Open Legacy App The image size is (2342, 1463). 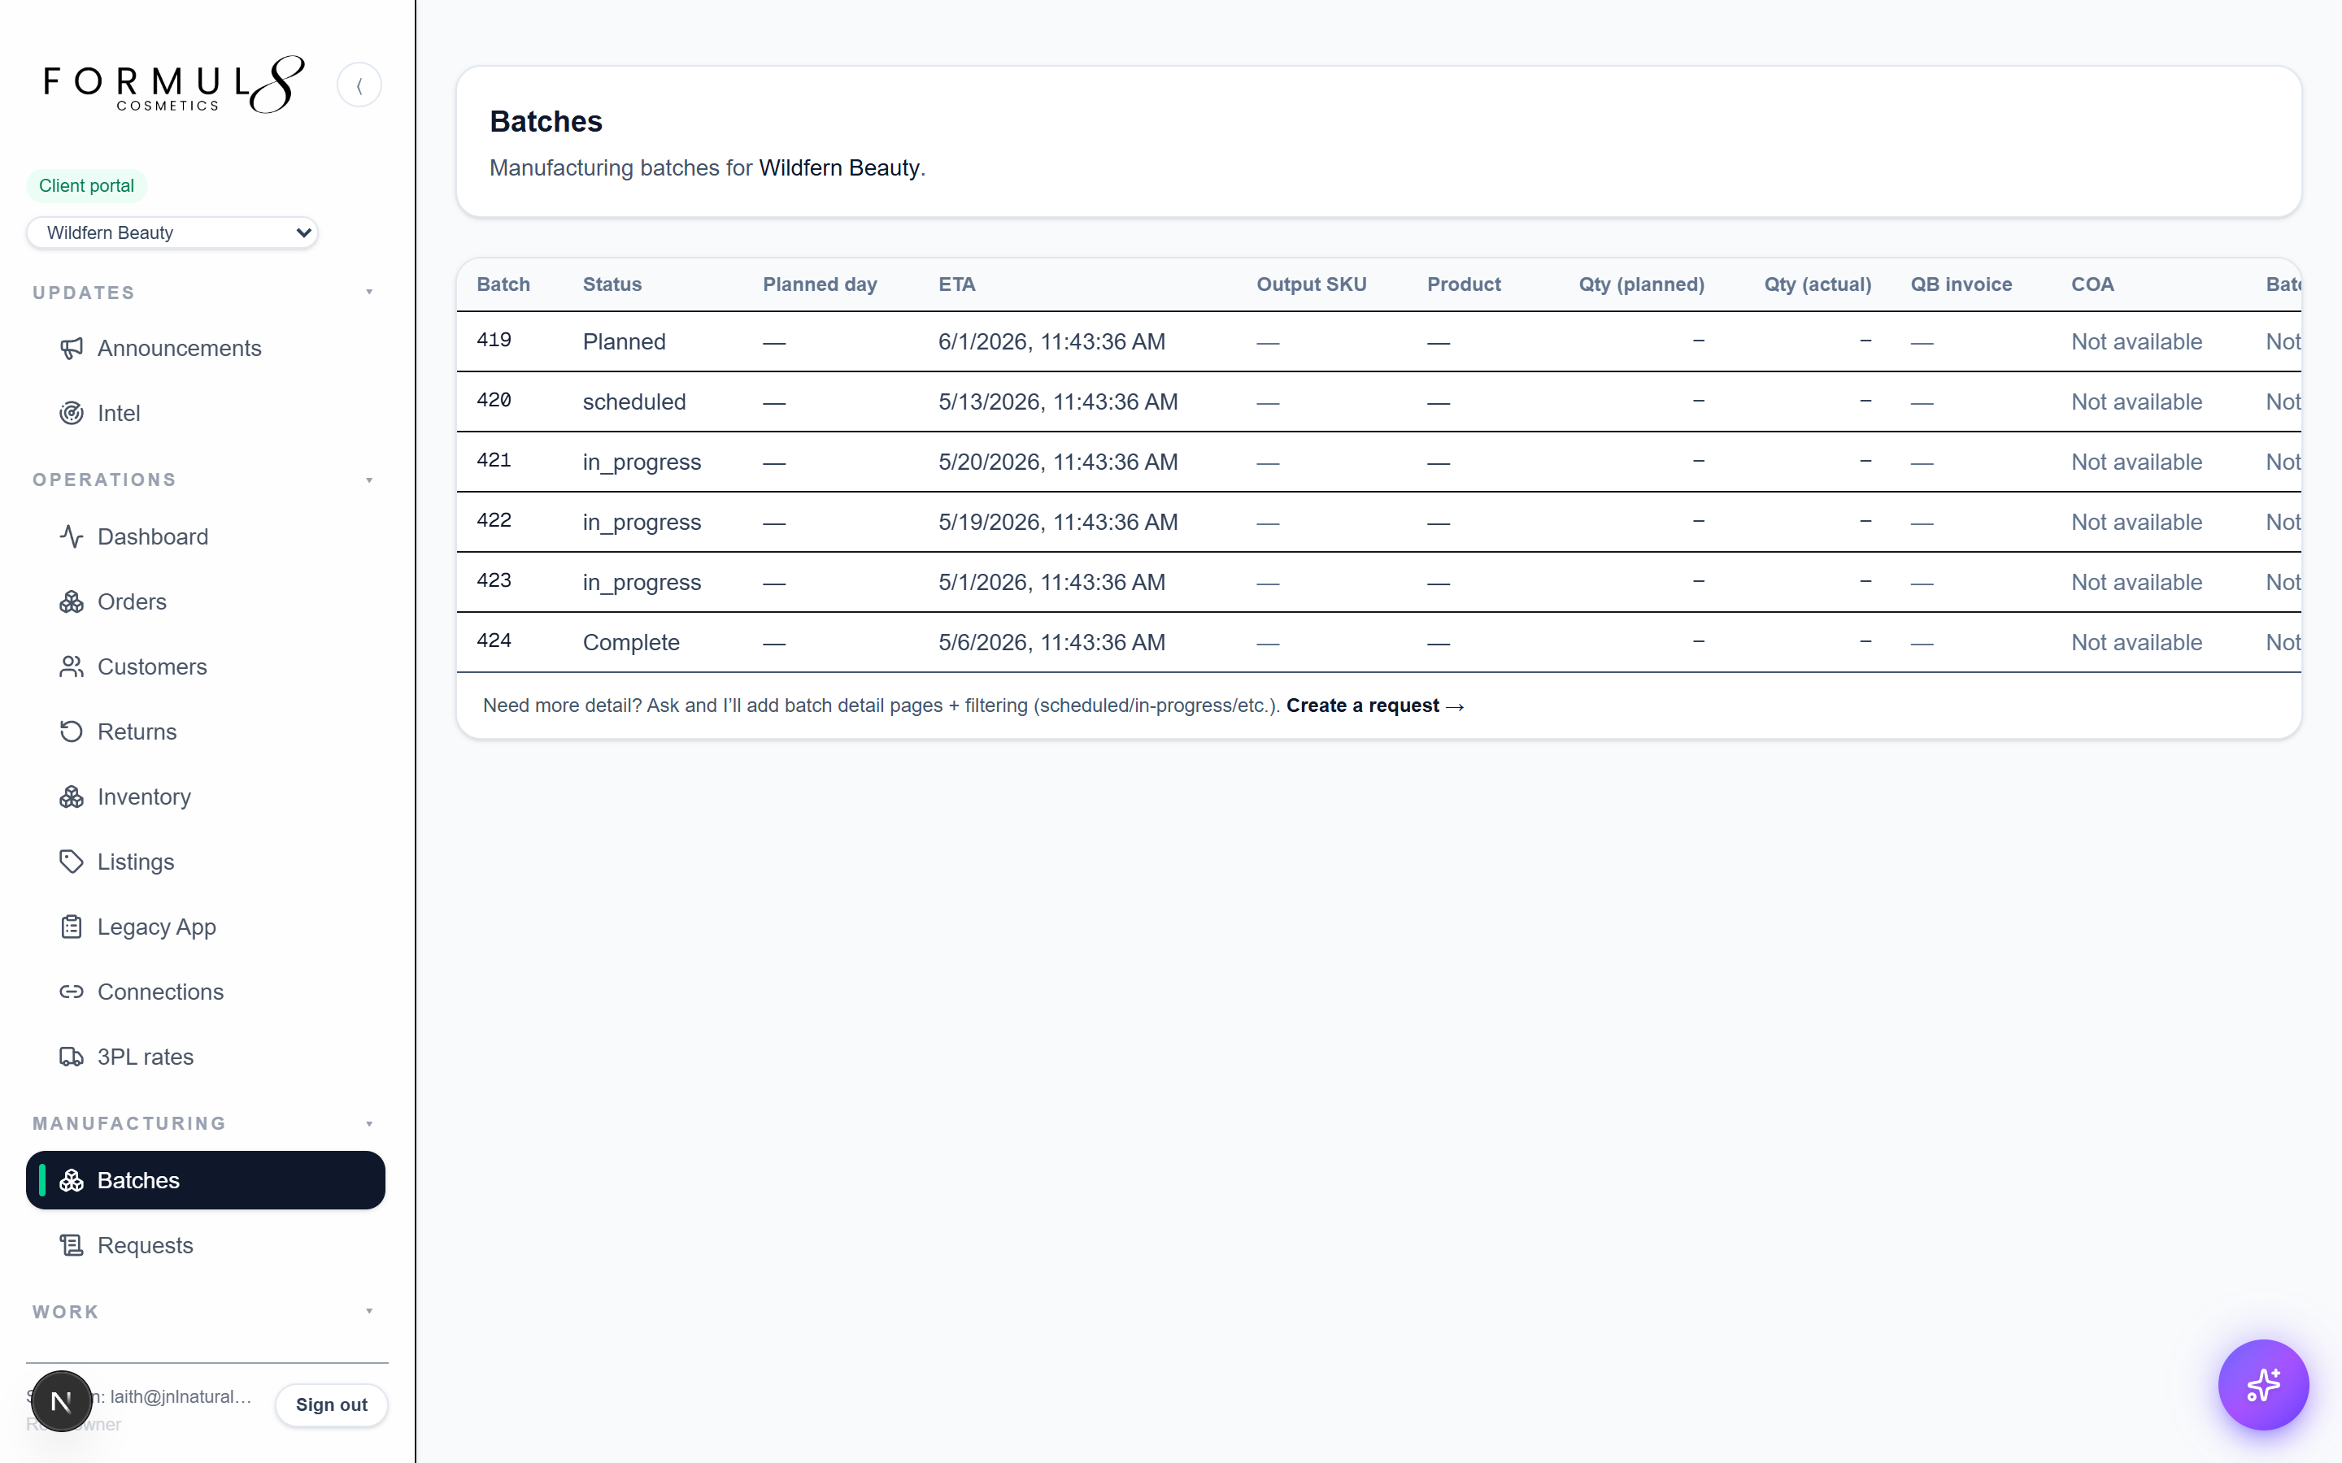(x=205, y=927)
